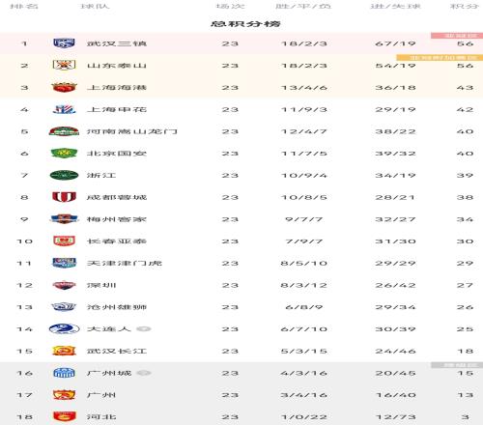Select the 上海海港 team logo

coord(64,87)
